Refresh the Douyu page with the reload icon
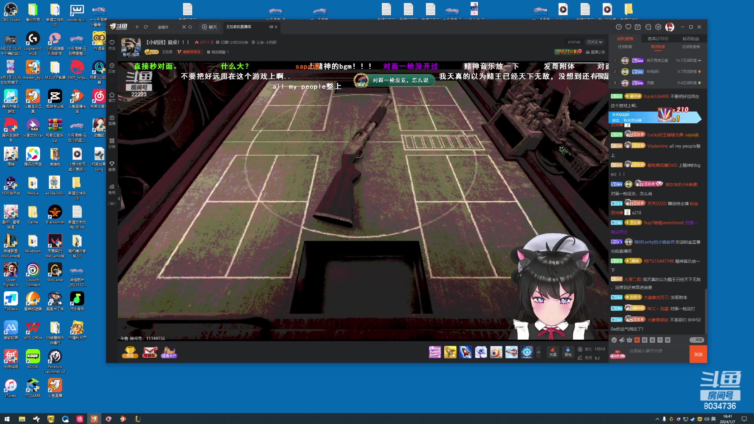The height and width of the screenshot is (424, 754). (x=146, y=27)
